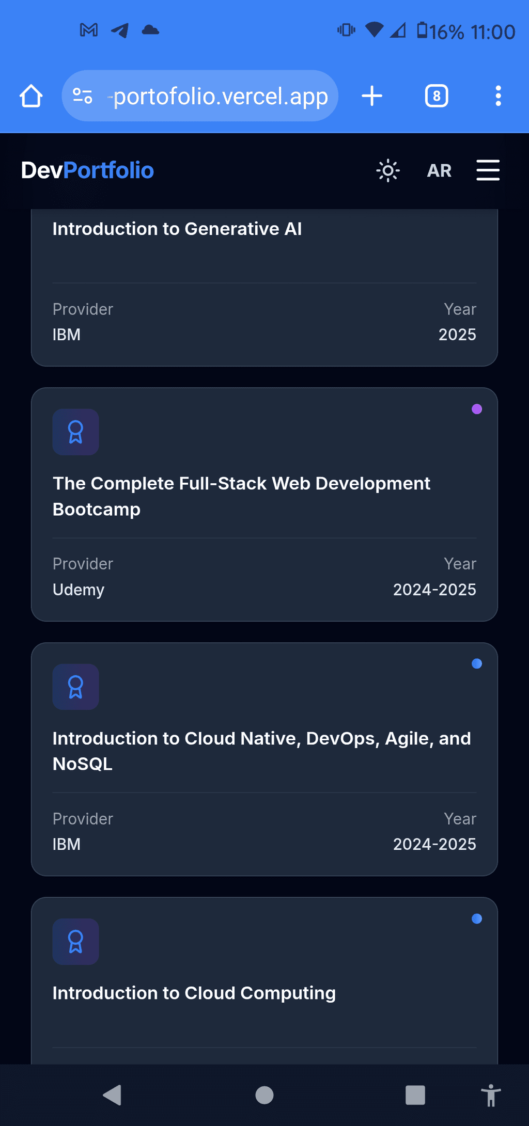Image resolution: width=529 pixels, height=1126 pixels.
Task: Click 2024-2025 year on Cloud Native card
Action: [434, 844]
